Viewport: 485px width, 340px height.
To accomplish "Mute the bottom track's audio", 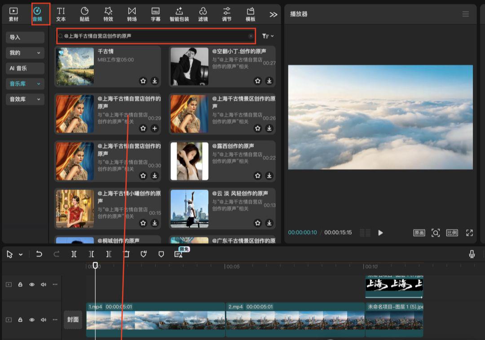I will (43, 320).
